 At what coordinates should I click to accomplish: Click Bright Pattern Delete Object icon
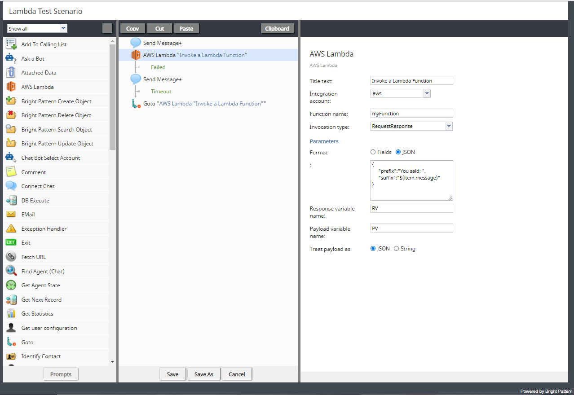tap(11, 115)
